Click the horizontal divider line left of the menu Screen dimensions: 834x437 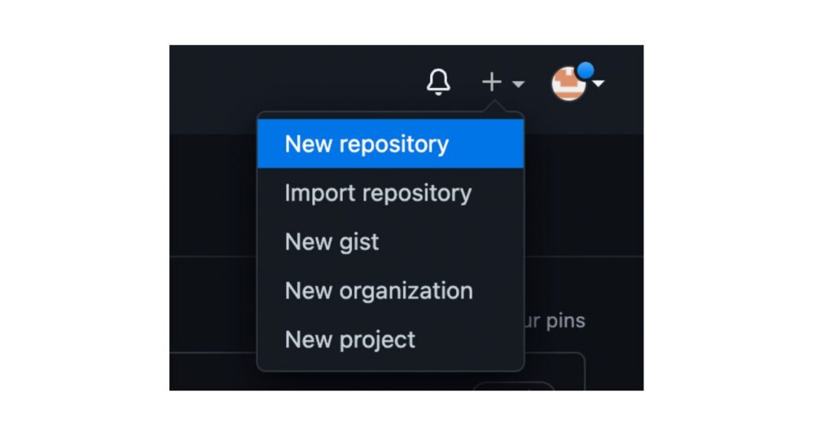213,257
